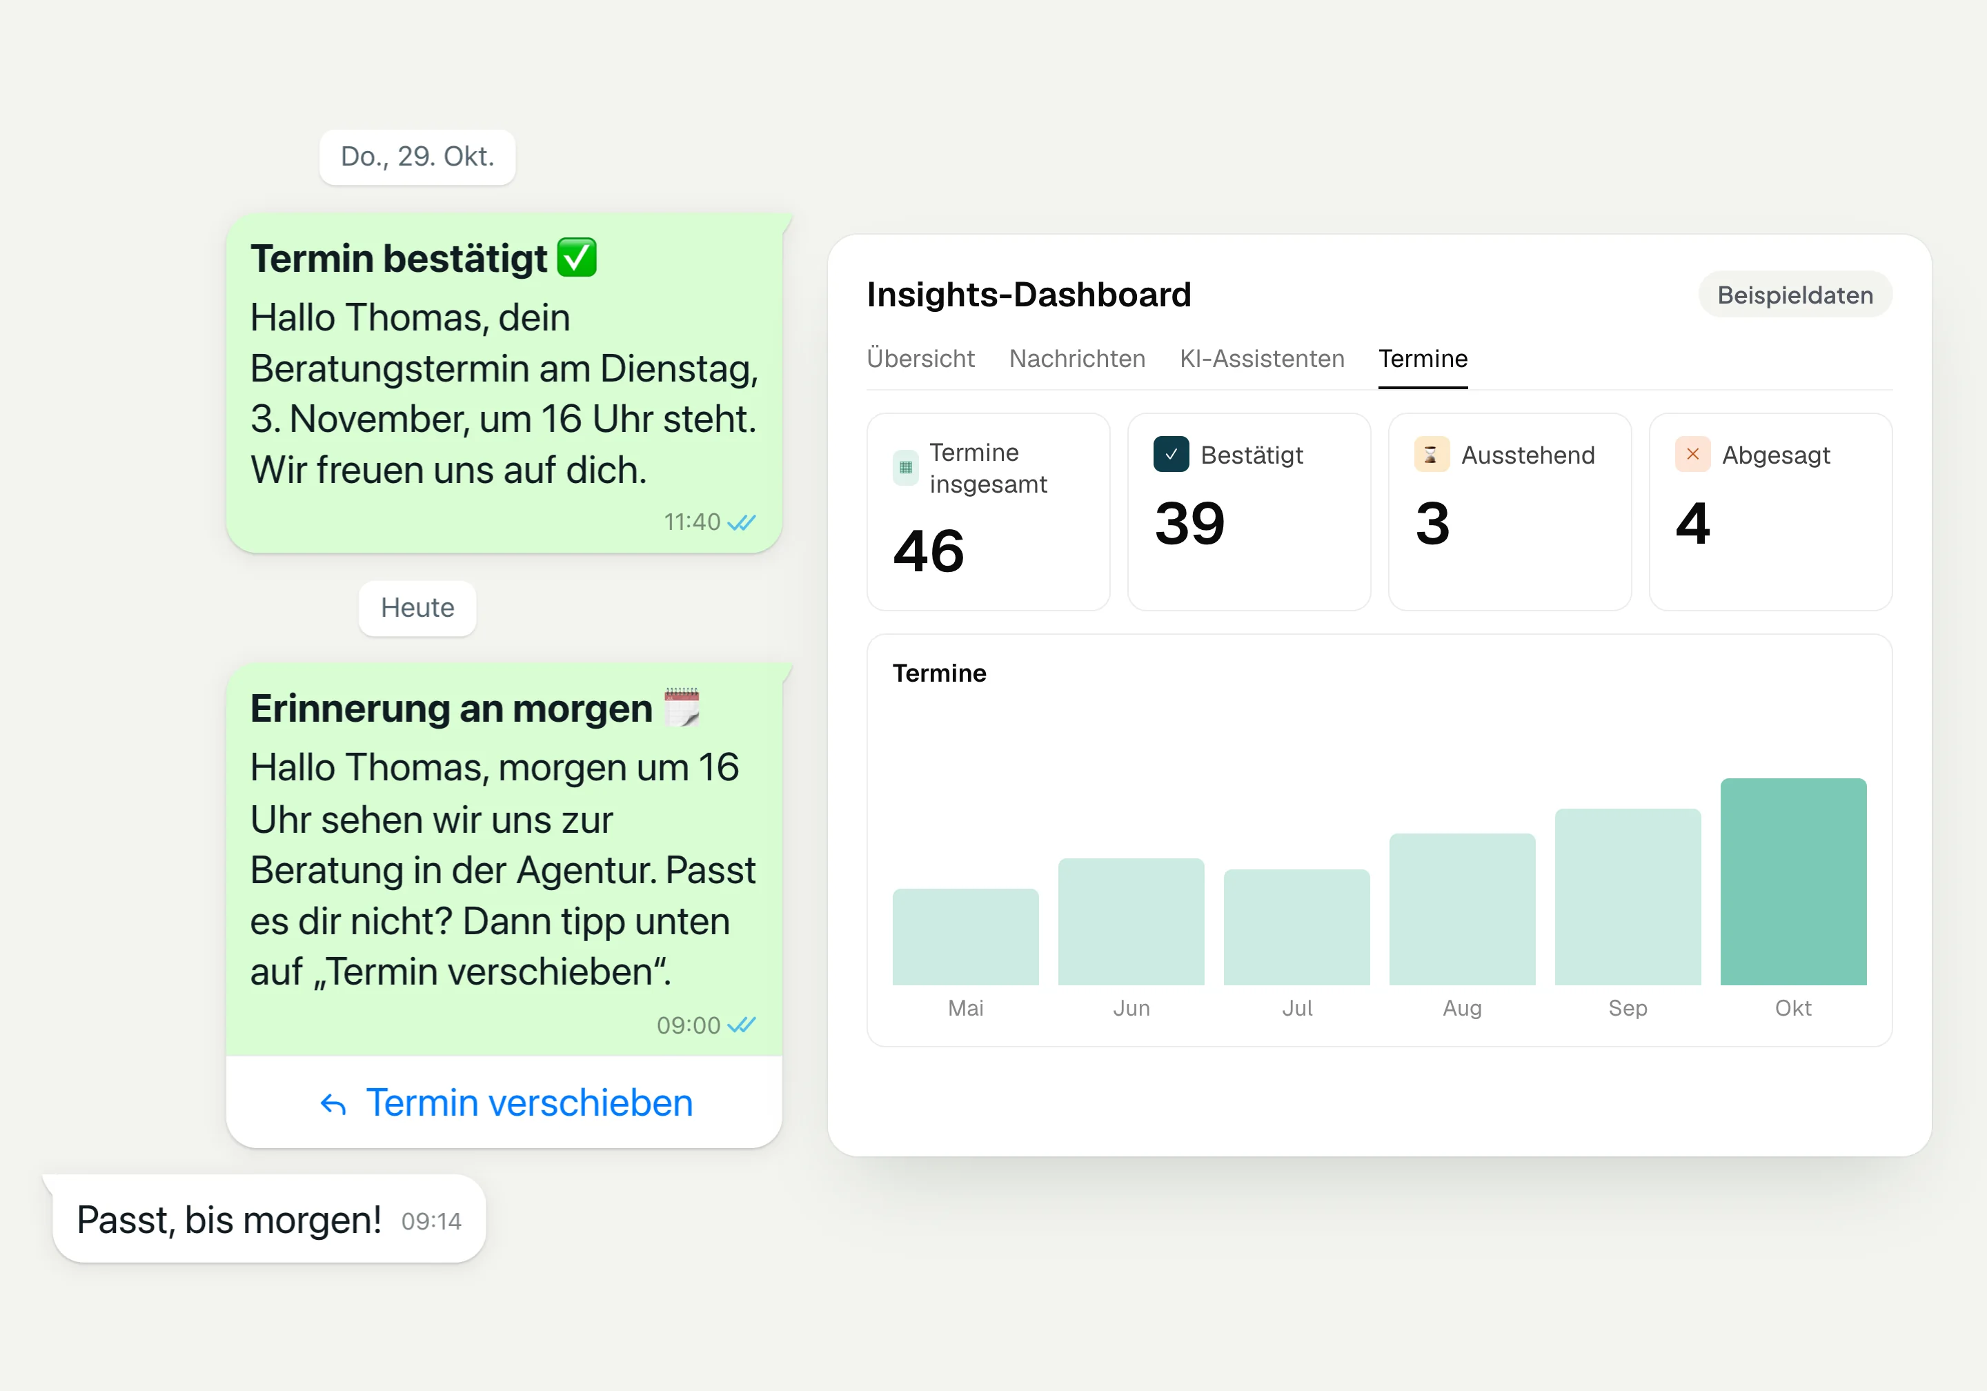Click the value 46 for Termine insgesamt
This screenshot has height=1391, width=1987.
click(928, 551)
